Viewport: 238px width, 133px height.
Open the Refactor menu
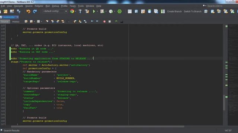(39, 6)
